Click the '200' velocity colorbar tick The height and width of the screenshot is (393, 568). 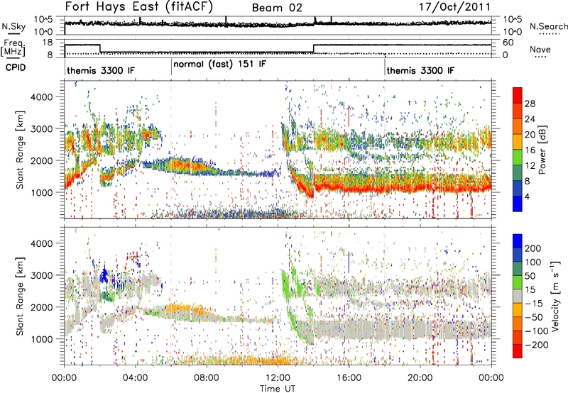[533, 248]
